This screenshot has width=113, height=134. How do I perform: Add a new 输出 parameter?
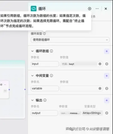pyautogui.click(x=107, y=100)
